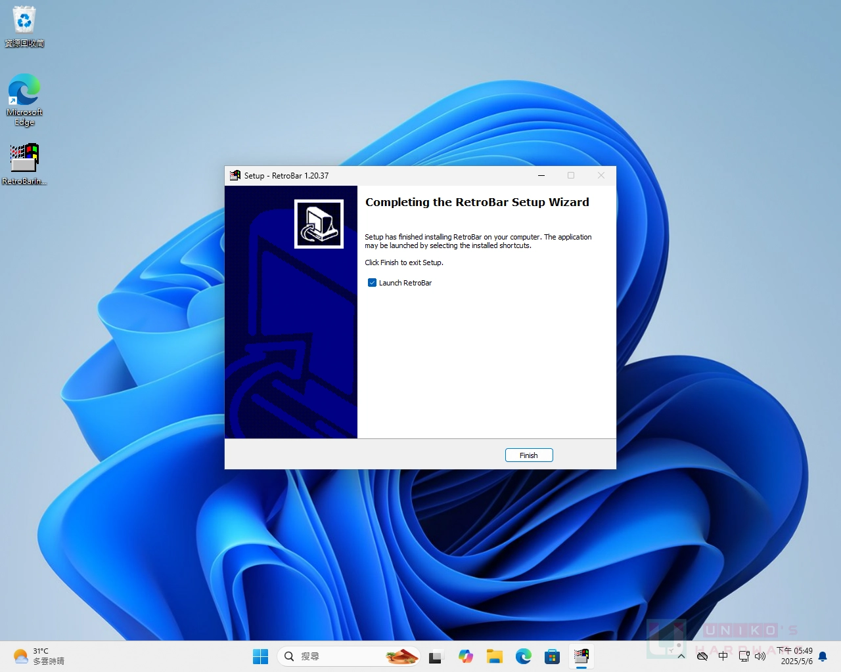The width and height of the screenshot is (841, 672).
Task: Open File Explorer from taskbar
Action: pos(495,656)
